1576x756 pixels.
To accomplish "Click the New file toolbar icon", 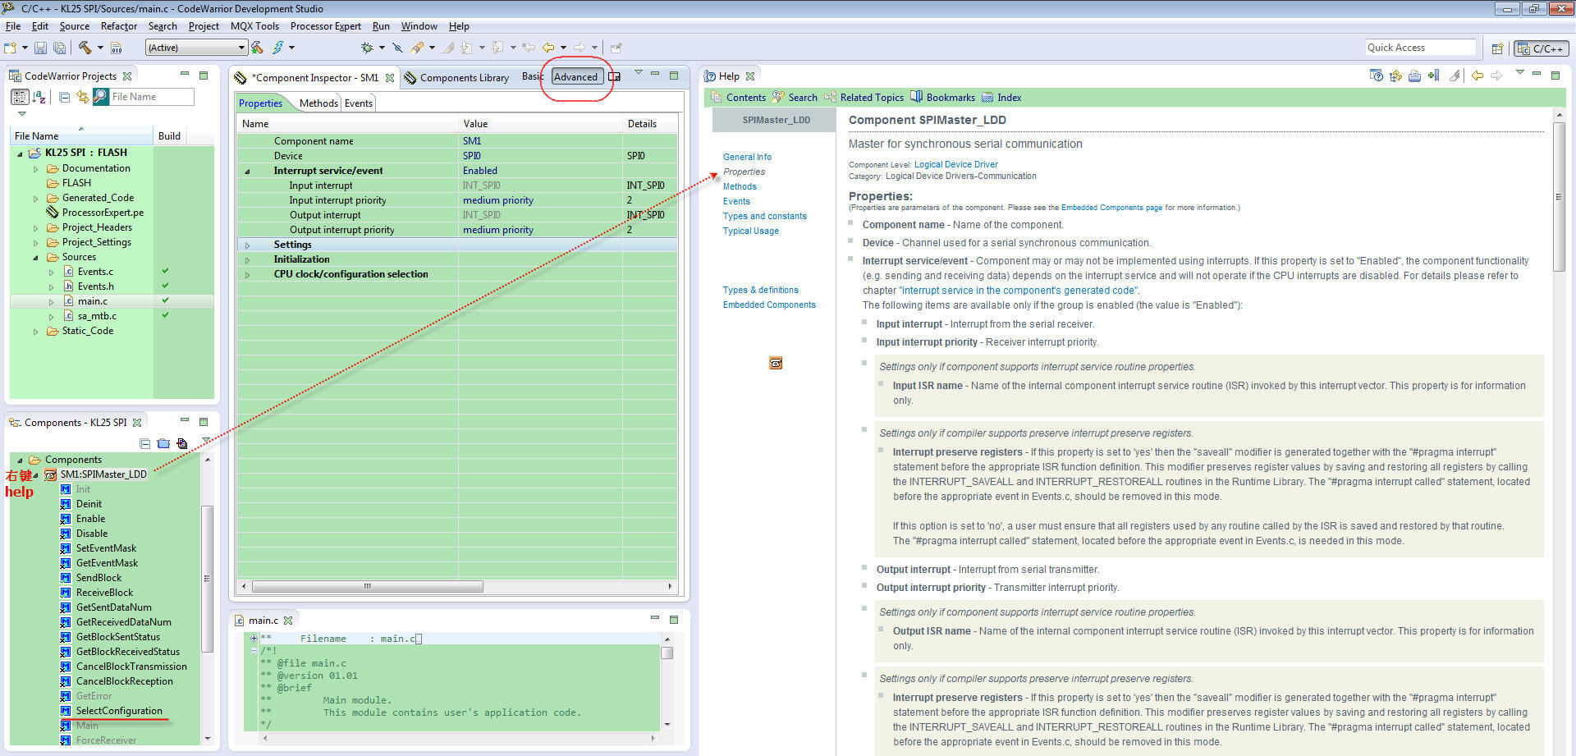I will tap(11, 48).
